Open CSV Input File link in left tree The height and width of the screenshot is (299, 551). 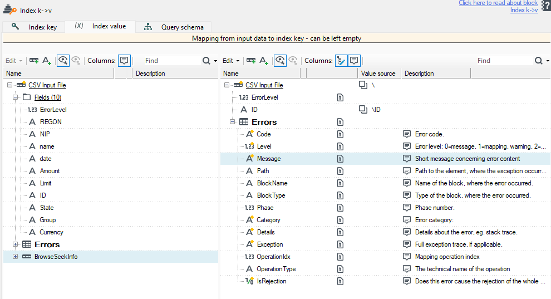point(47,85)
